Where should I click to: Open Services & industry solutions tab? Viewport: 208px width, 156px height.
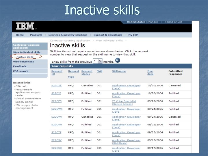click(68, 35)
